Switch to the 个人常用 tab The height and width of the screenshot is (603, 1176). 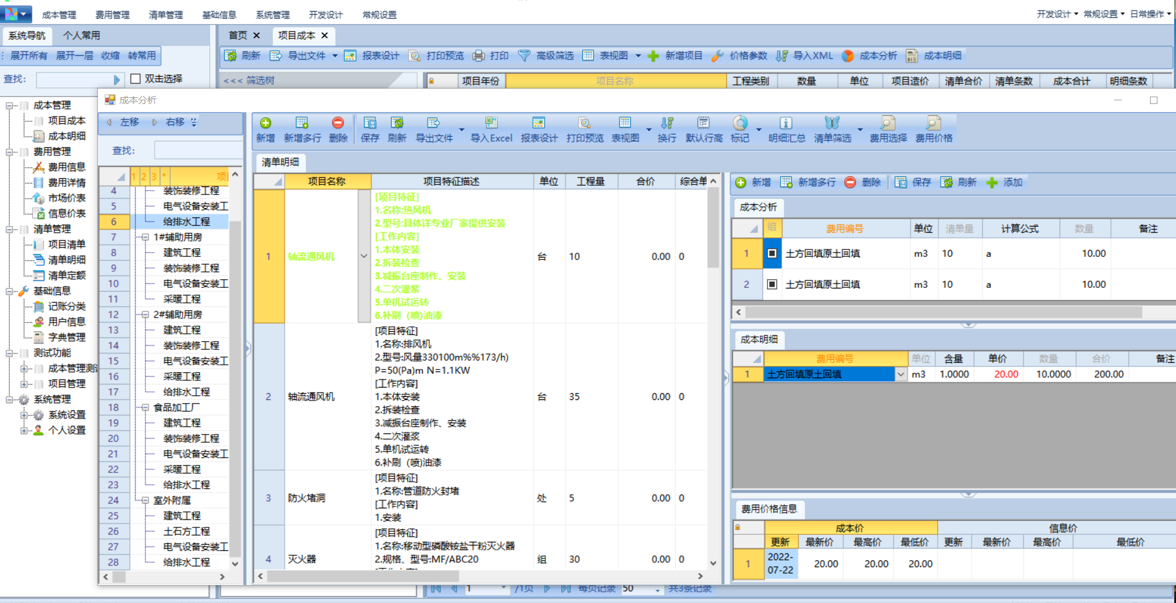point(82,35)
